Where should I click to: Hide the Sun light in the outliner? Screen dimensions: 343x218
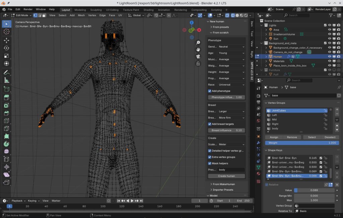329,39
